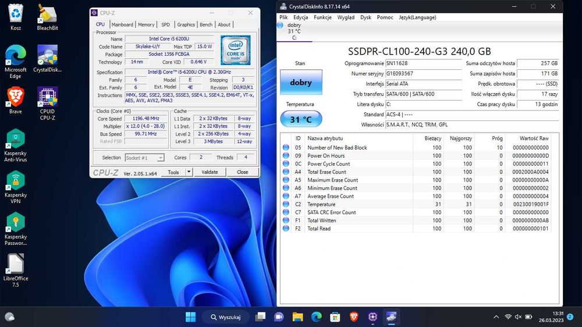
Task: Open File Explorer from the taskbar
Action: pos(297,317)
